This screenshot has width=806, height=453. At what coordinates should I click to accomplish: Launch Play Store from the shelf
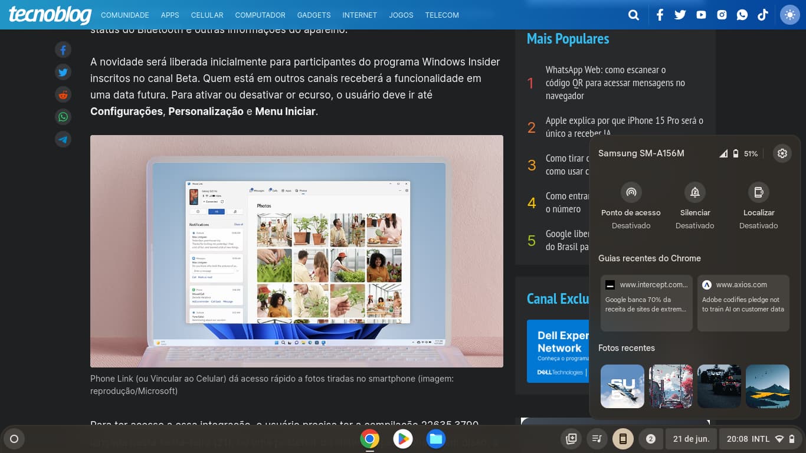(403, 439)
